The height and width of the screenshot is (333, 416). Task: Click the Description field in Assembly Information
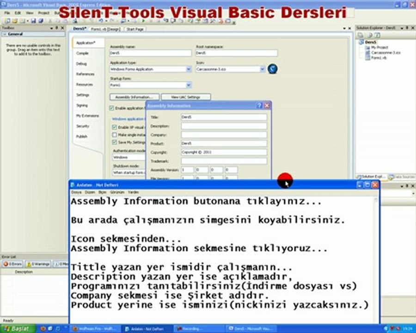point(224,126)
